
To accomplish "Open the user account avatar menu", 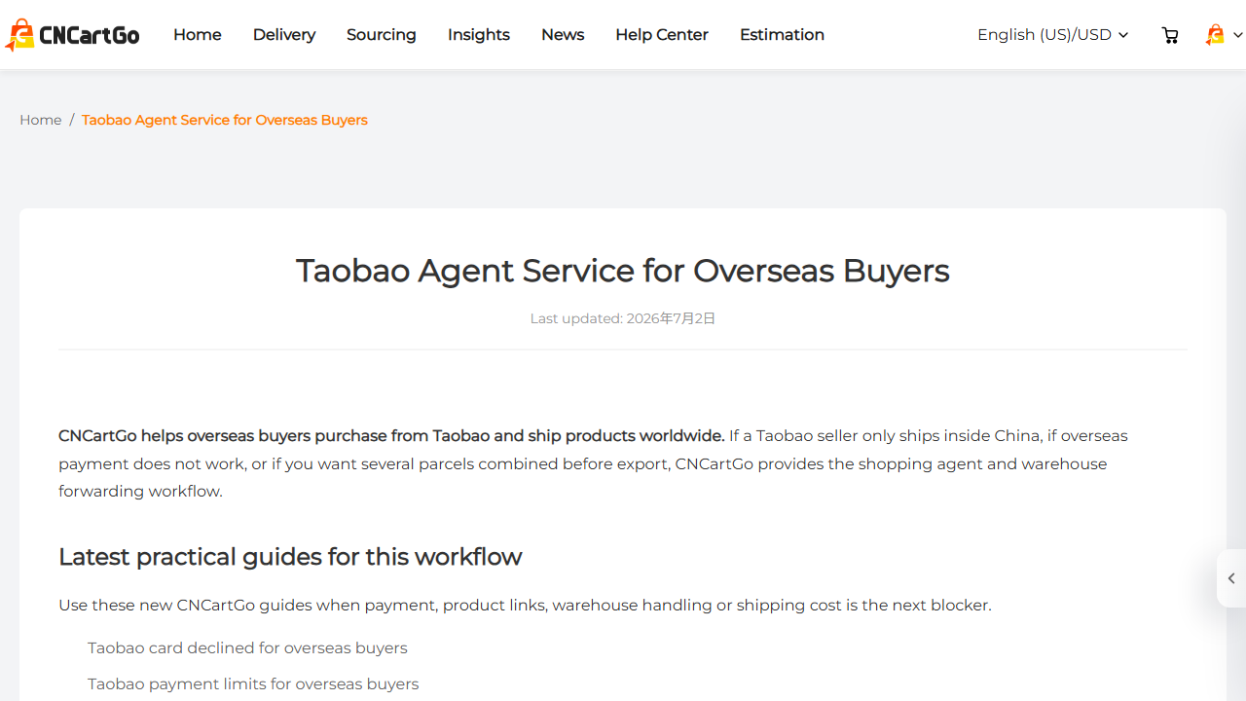I will (x=1224, y=35).
